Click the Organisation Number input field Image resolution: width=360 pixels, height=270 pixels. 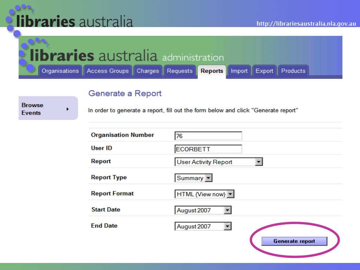[x=208, y=136]
